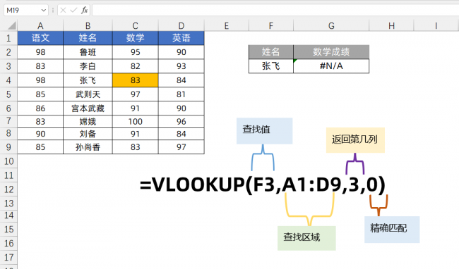Screen dimensions: 459x269
Task: Click cell containing 刘备
Action: tap(88, 134)
